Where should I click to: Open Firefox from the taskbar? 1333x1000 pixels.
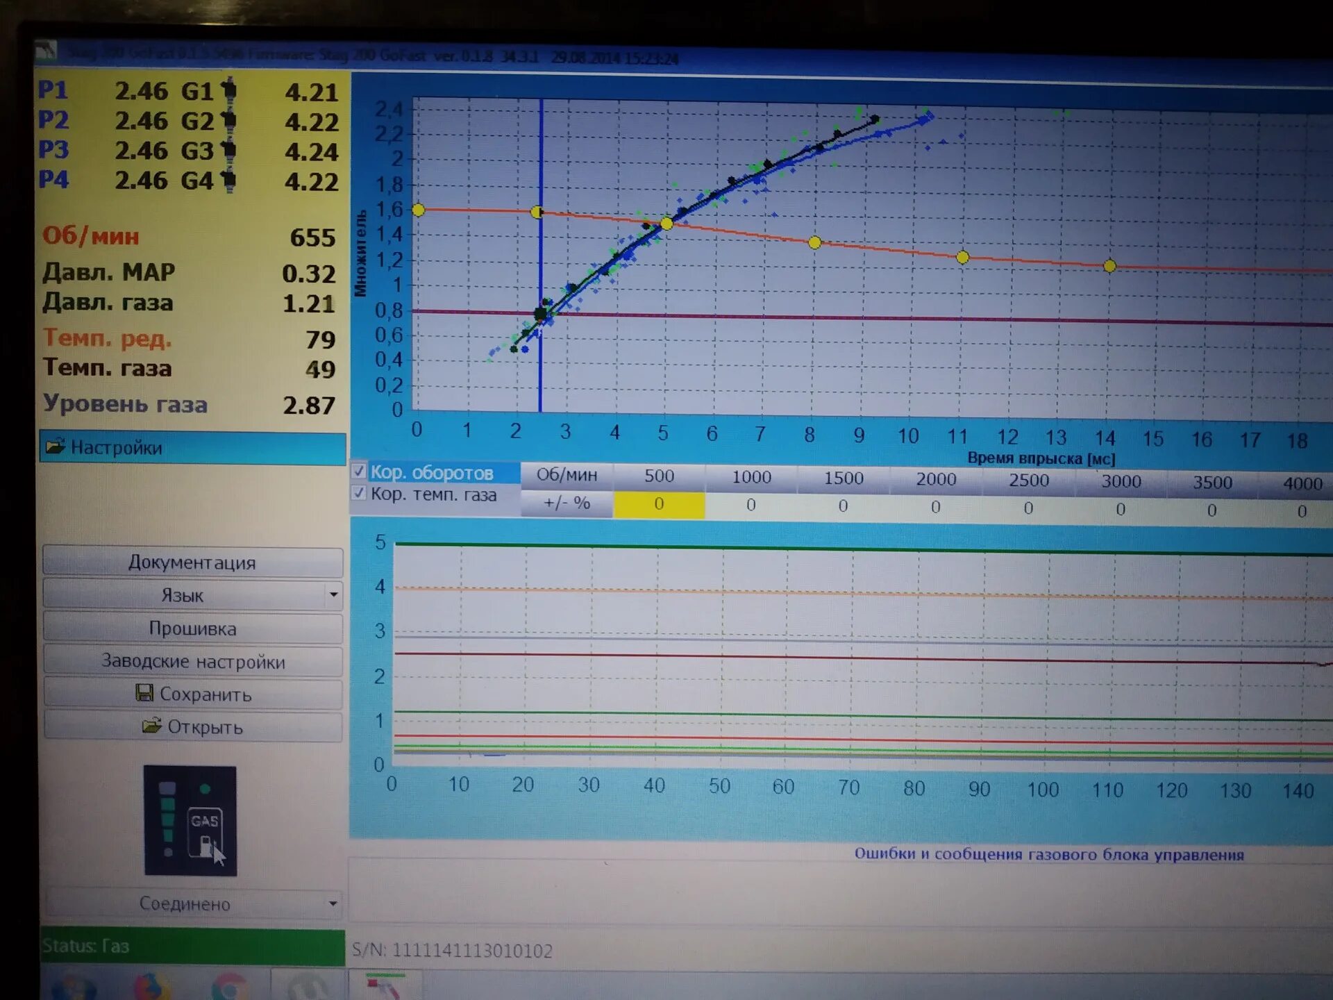pos(152,987)
